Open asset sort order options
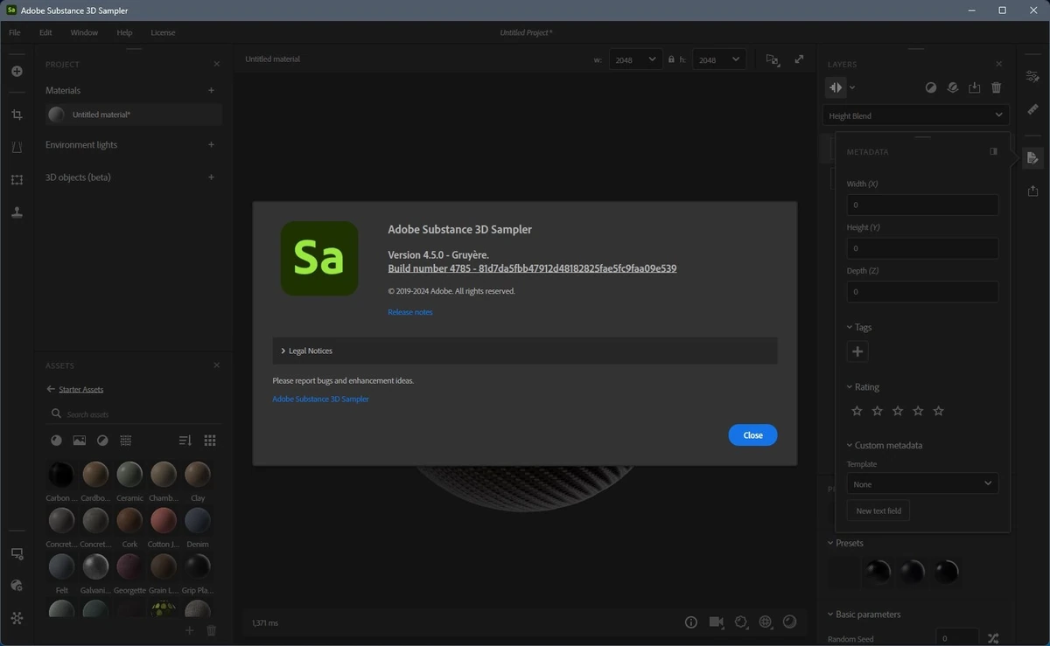This screenshot has height=646, width=1050. click(x=185, y=441)
